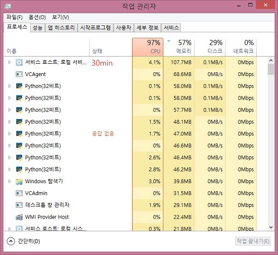Click the Python icon on the 46.2MB row

point(19,170)
